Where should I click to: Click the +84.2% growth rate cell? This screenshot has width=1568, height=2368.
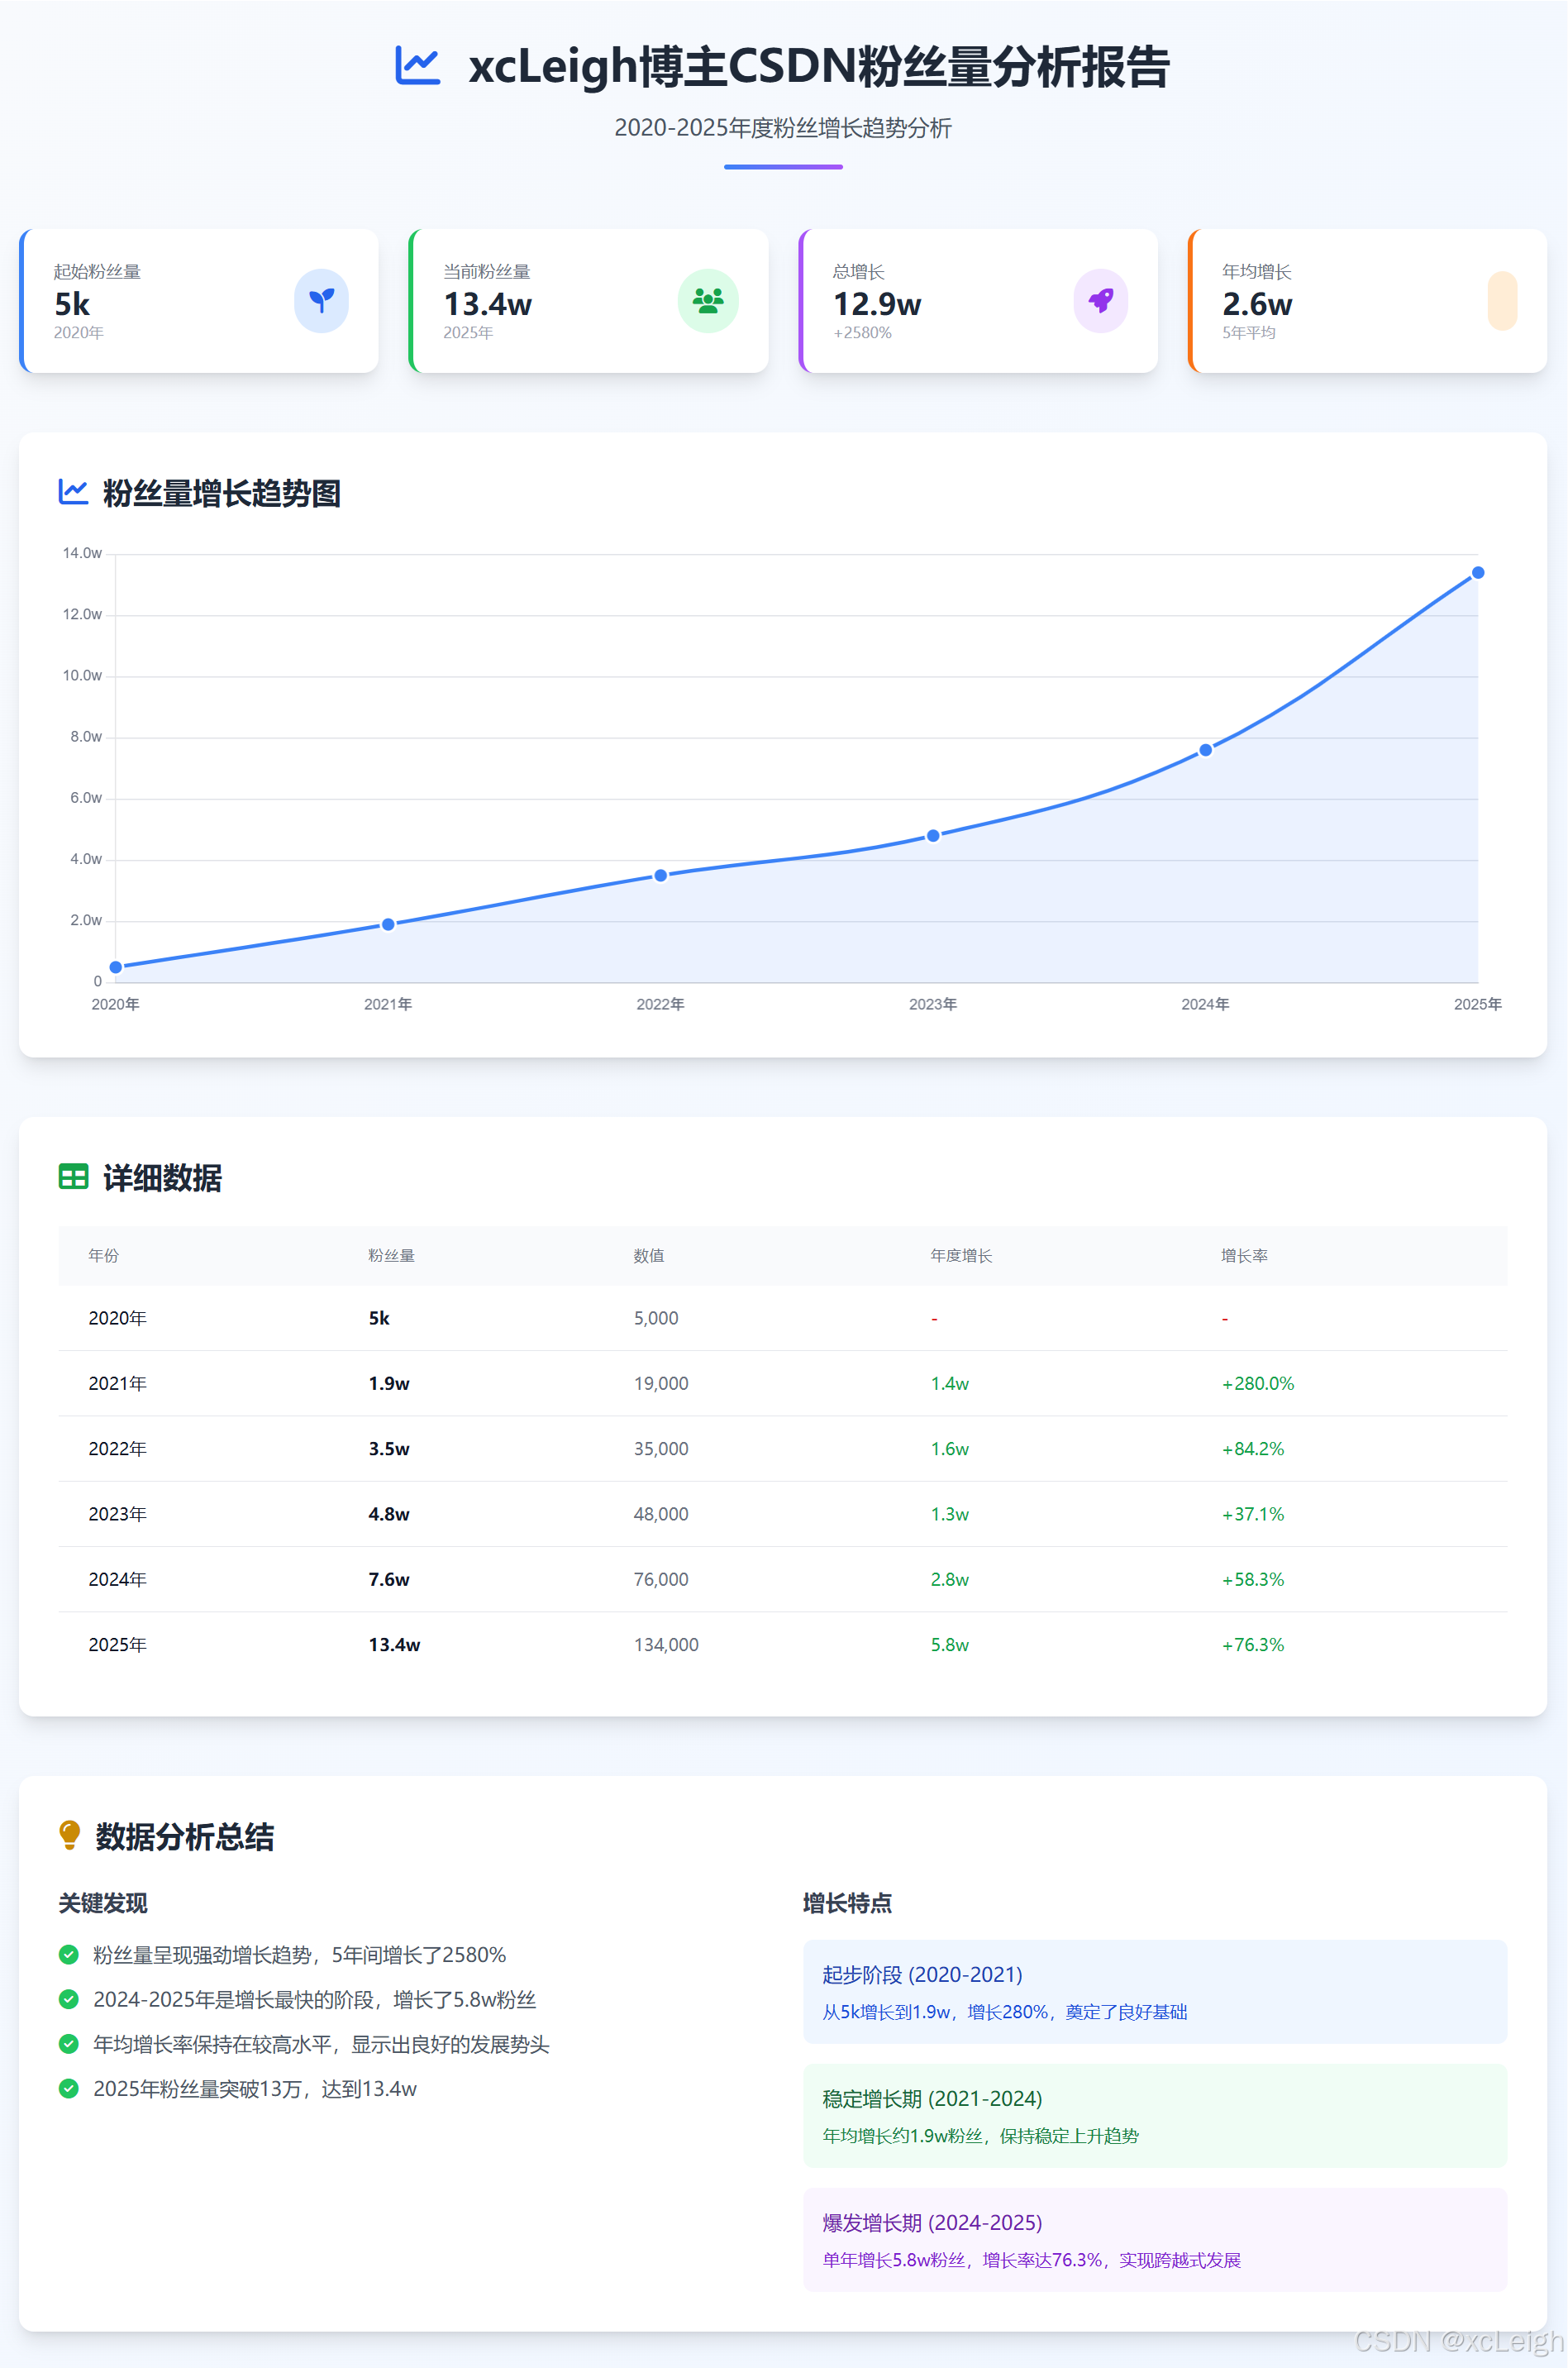(1253, 1448)
